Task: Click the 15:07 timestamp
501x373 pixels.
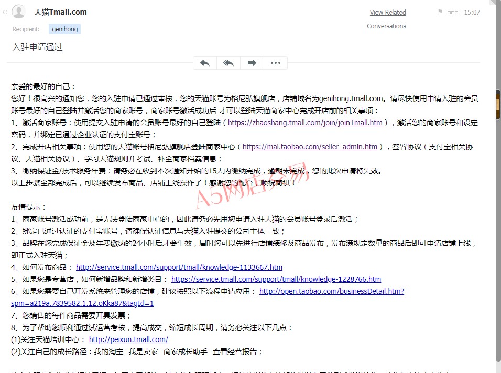Action: coord(472,13)
